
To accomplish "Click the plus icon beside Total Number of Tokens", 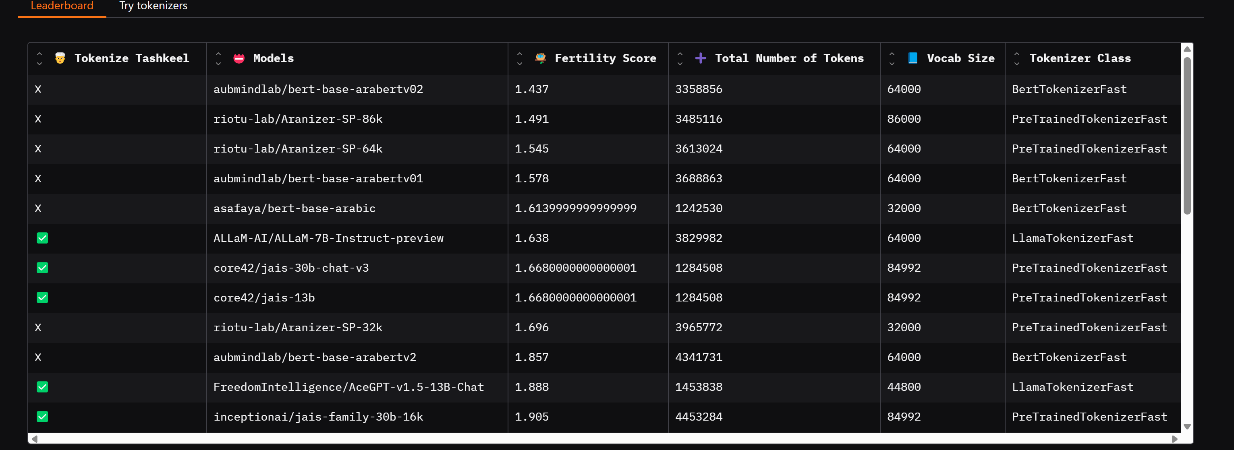I will 701,58.
